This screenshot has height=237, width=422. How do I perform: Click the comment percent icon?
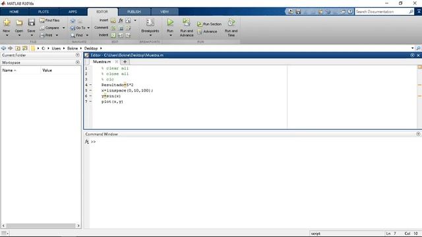pos(113,28)
